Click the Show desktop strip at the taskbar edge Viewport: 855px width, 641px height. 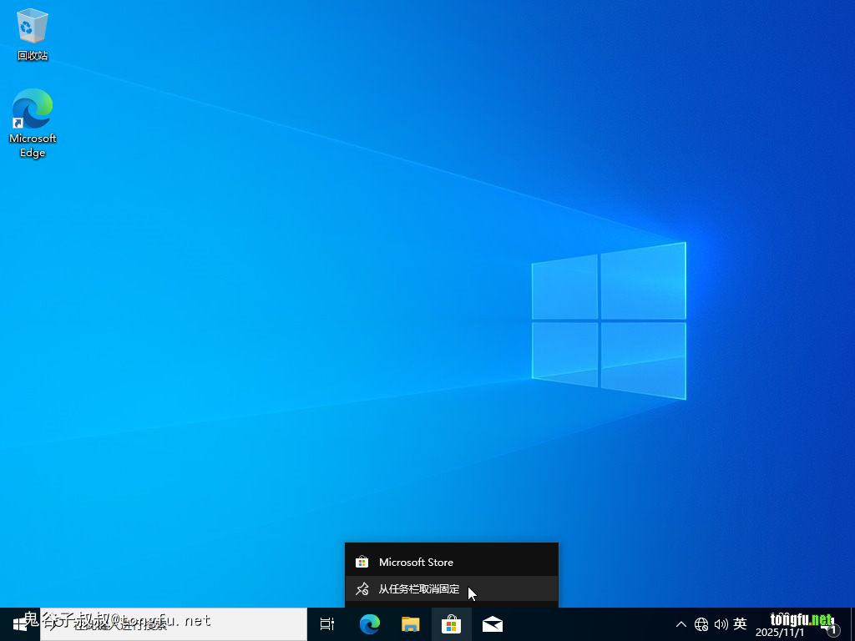[852, 623]
